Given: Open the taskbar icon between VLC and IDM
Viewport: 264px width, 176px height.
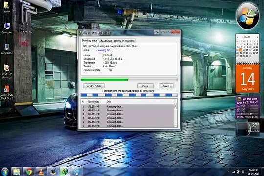Looking at the screenshot, I should click(x=53, y=172).
